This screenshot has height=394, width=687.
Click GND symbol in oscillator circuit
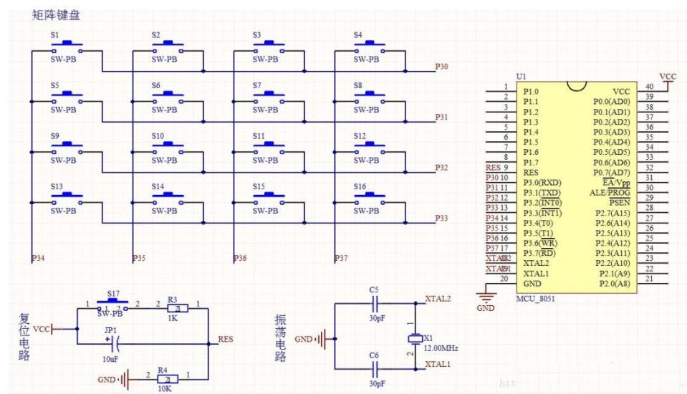point(312,339)
